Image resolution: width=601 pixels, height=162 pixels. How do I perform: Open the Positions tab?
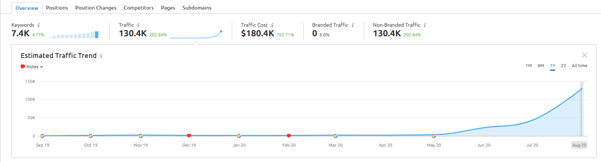57,8
